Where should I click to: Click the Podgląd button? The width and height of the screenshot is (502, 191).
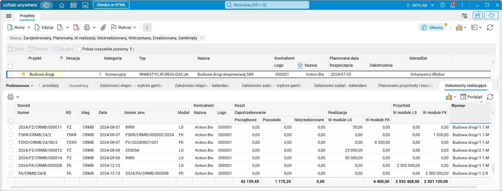point(471,97)
